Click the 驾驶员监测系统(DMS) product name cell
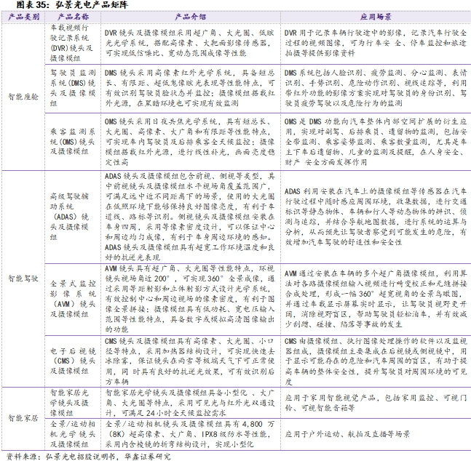The height and width of the screenshot is (461, 471). 73,88
